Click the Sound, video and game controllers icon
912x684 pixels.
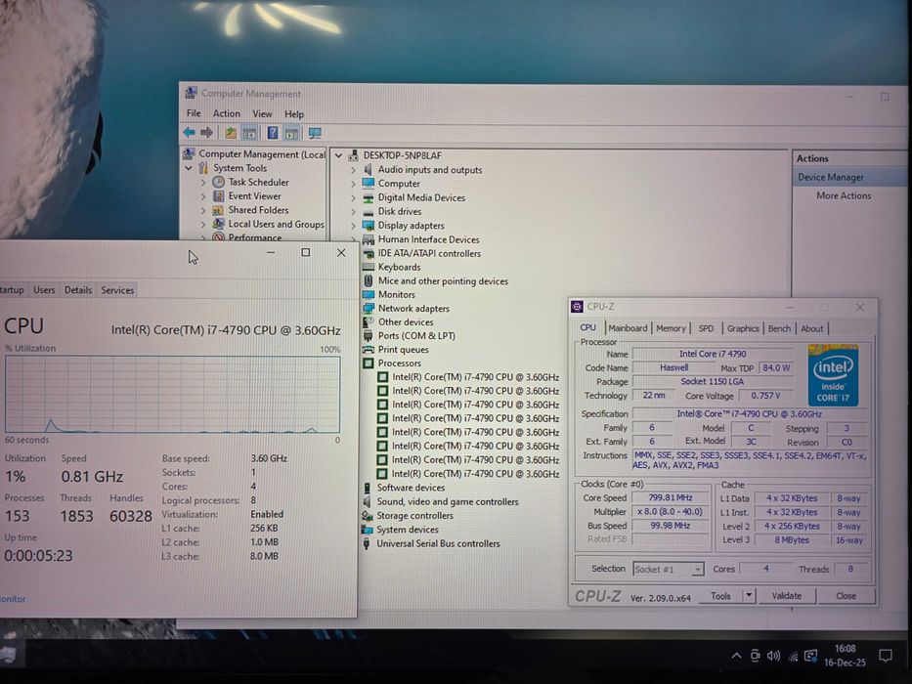tap(367, 501)
